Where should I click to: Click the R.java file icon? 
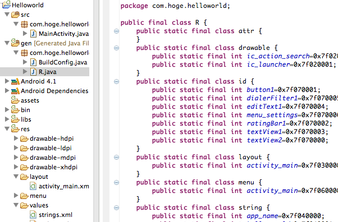(33, 72)
